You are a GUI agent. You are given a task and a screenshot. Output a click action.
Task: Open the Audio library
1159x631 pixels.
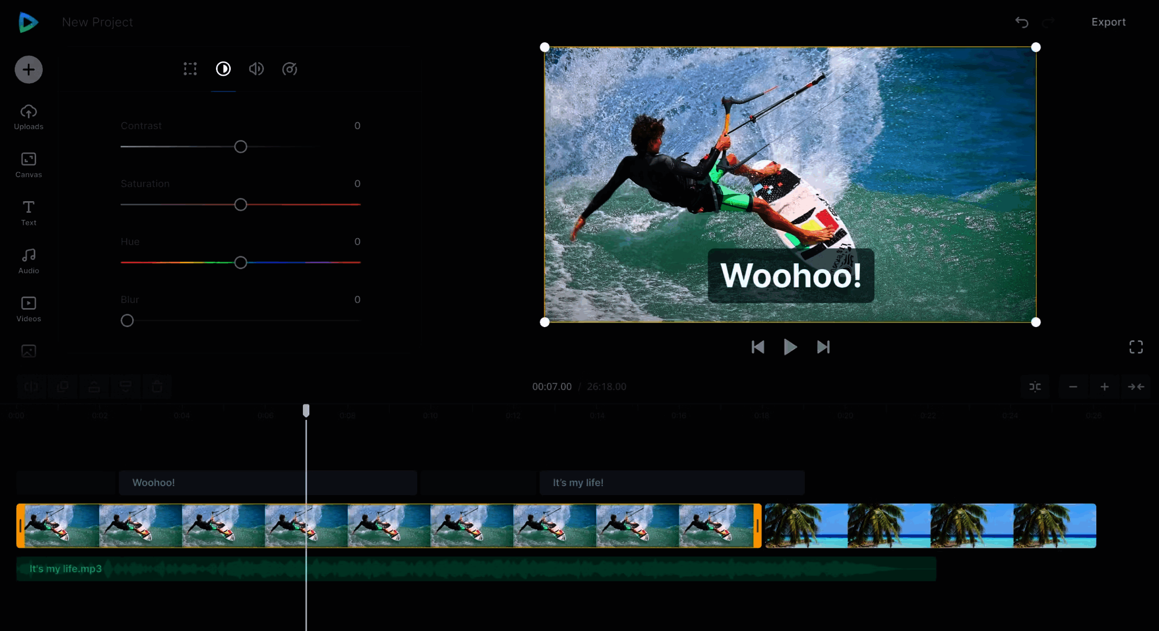[x=28, y=261]
